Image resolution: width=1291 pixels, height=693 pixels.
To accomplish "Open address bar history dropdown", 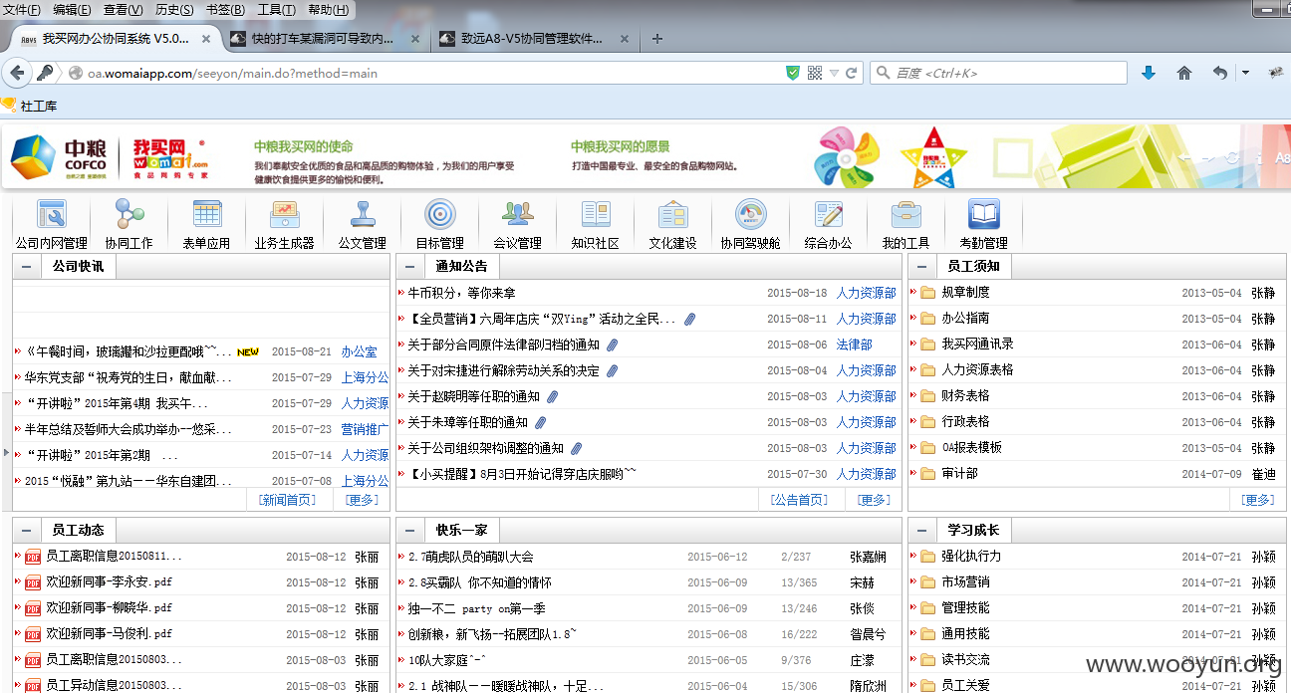I will (835, 73).
